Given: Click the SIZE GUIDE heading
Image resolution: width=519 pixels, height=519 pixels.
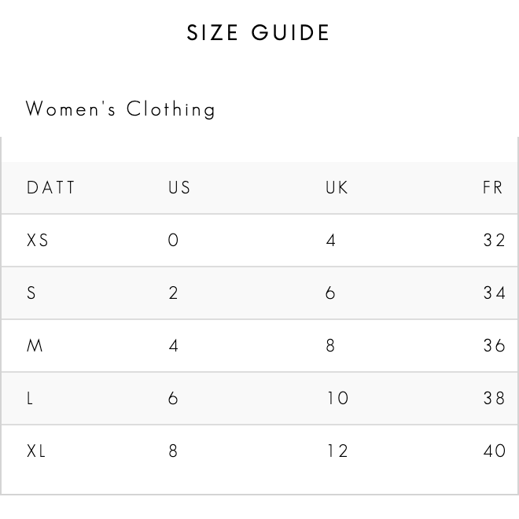Looking at the screenshot, I should click(258, 33).
